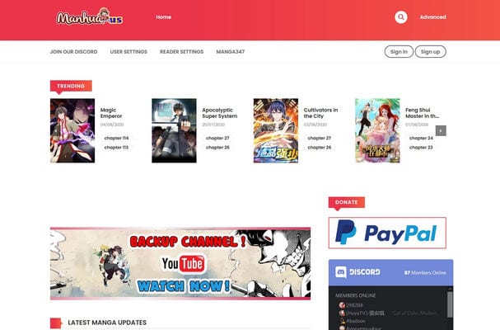500x330 pixels.
Task: Click the Discord widget scrollbar
Action: (450, 305)
